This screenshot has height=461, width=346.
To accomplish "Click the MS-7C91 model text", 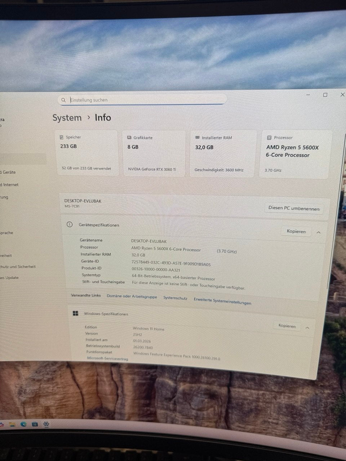I will pyautogui.click(x=72, y=206).
